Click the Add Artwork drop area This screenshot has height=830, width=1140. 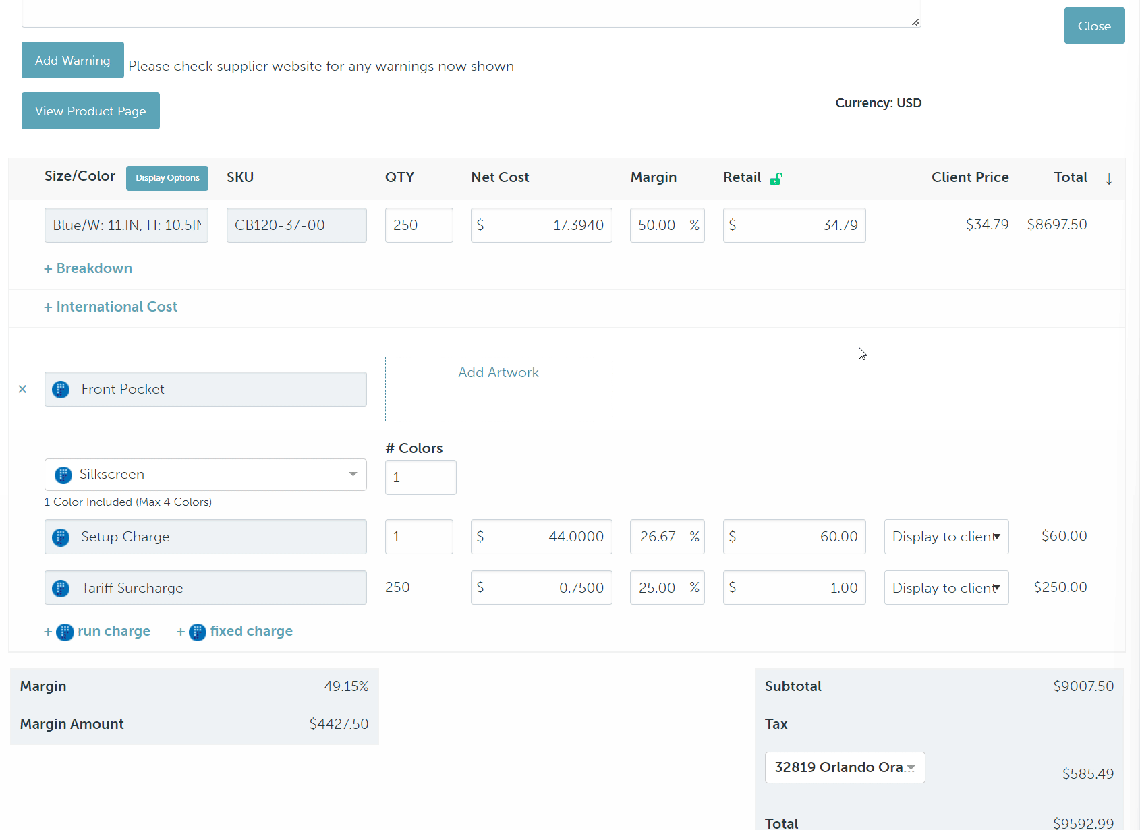(498, 389)
